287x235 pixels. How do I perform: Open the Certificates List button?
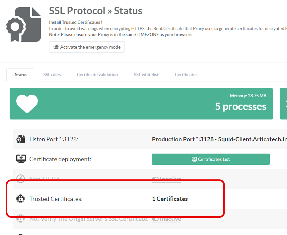pyautogui.click(x=211, y=159)
